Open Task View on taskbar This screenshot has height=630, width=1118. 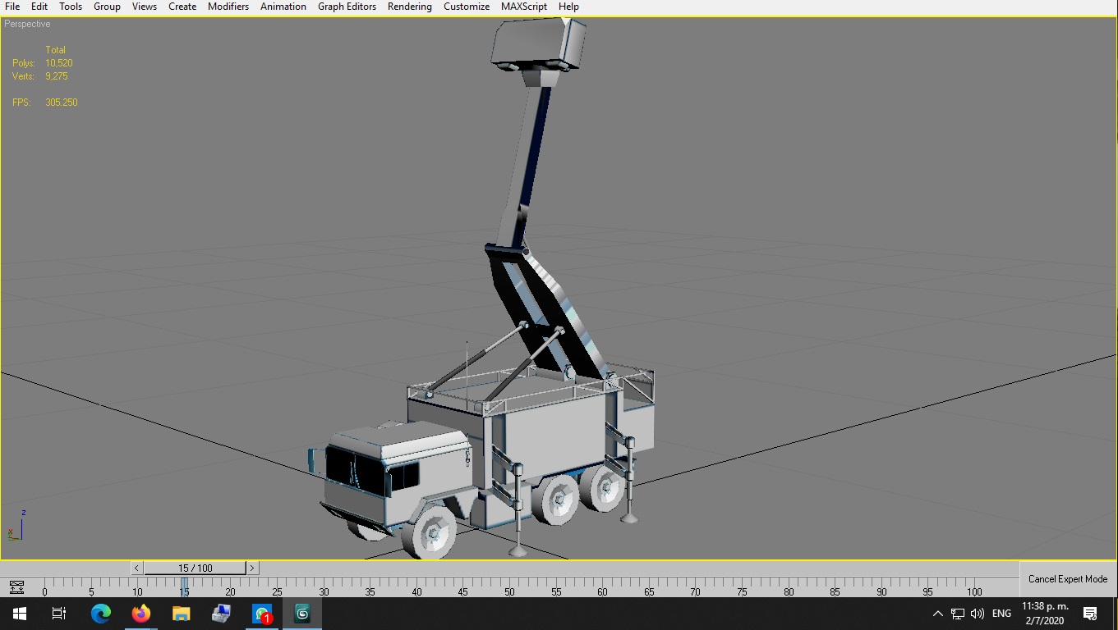coord(58,614)
